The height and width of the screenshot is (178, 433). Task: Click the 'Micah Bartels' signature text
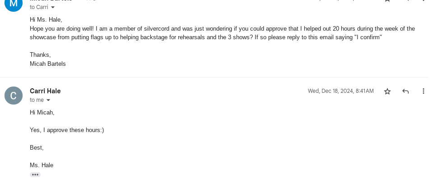tap(48, 64)
